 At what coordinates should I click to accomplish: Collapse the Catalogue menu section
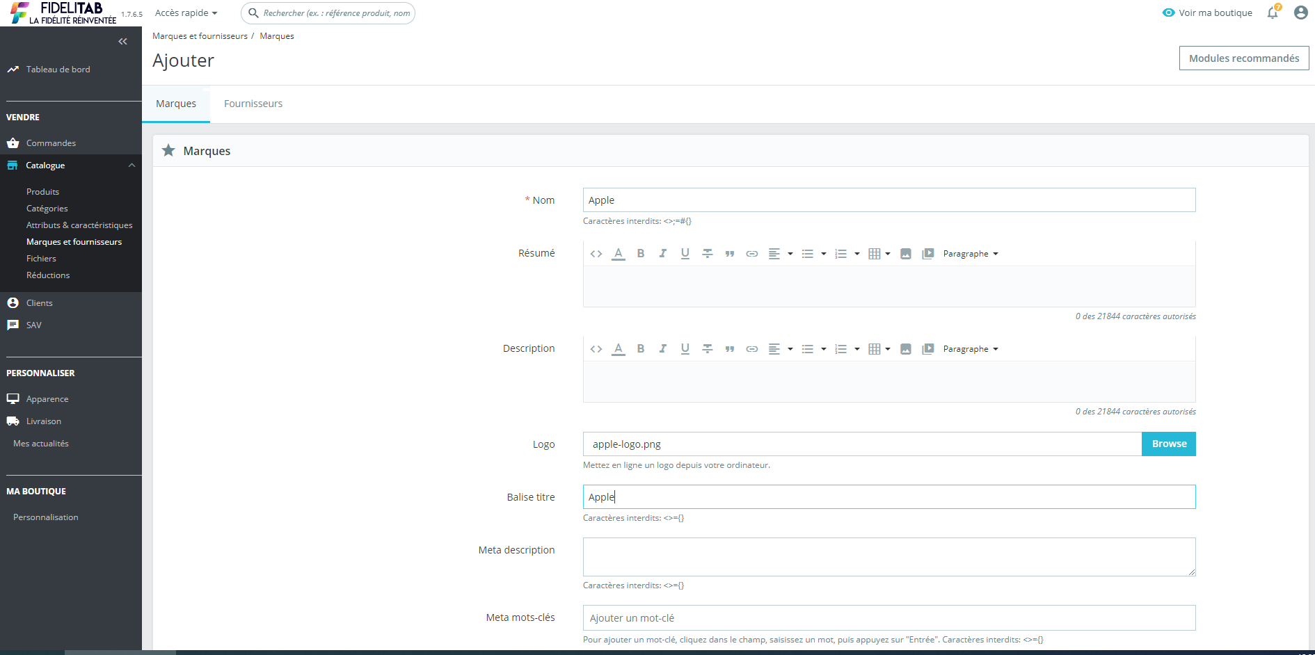[x=131, y=165]
